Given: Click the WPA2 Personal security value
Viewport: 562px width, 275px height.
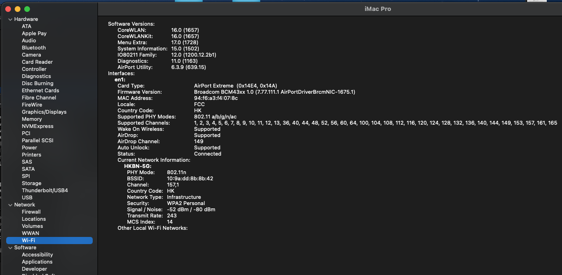Looking at the screenshot, I should pyautogui.click(x=185, y=203).
